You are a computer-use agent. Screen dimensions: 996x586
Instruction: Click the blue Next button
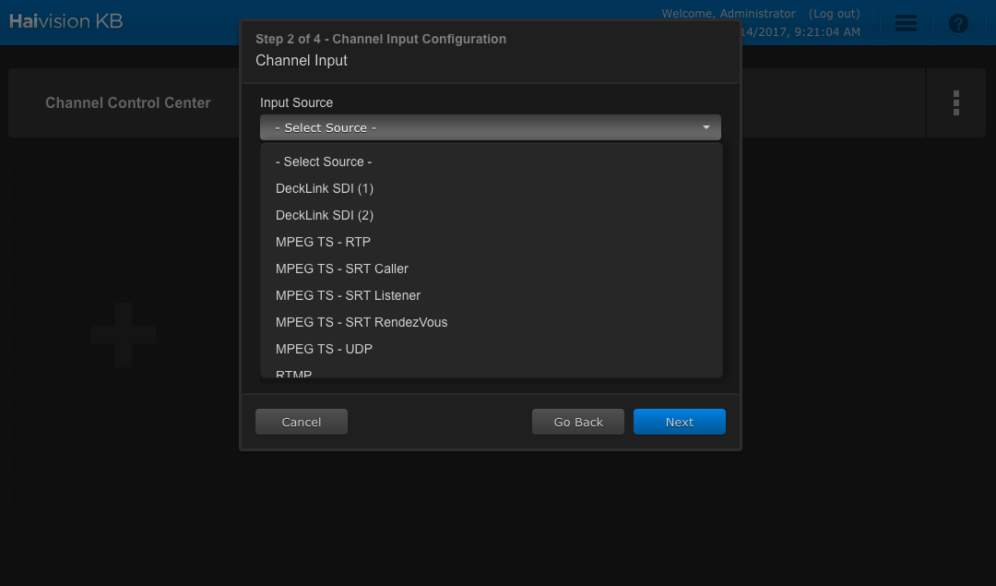tap(679, 422)
